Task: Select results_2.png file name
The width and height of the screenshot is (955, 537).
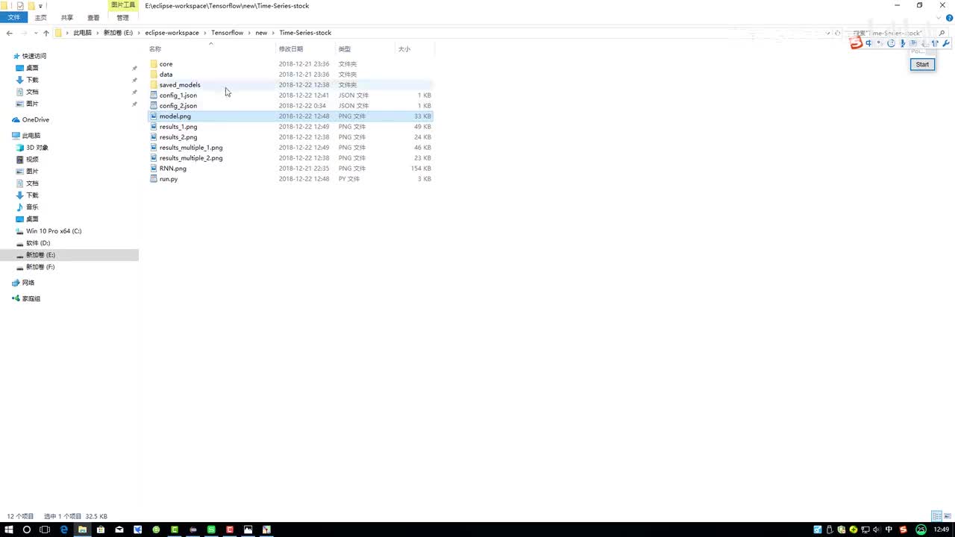Action: pos(178,137)
